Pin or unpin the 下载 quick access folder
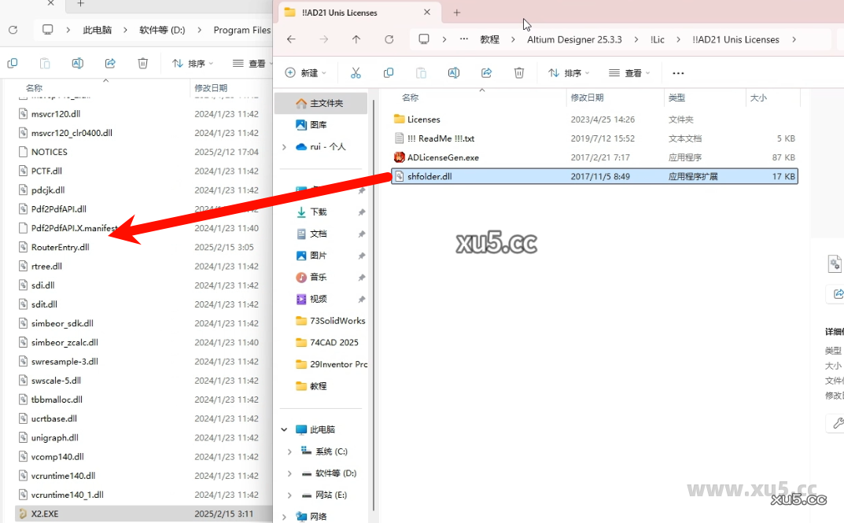The width and height of the screenshot is (844, 523). tap(360, 212)
